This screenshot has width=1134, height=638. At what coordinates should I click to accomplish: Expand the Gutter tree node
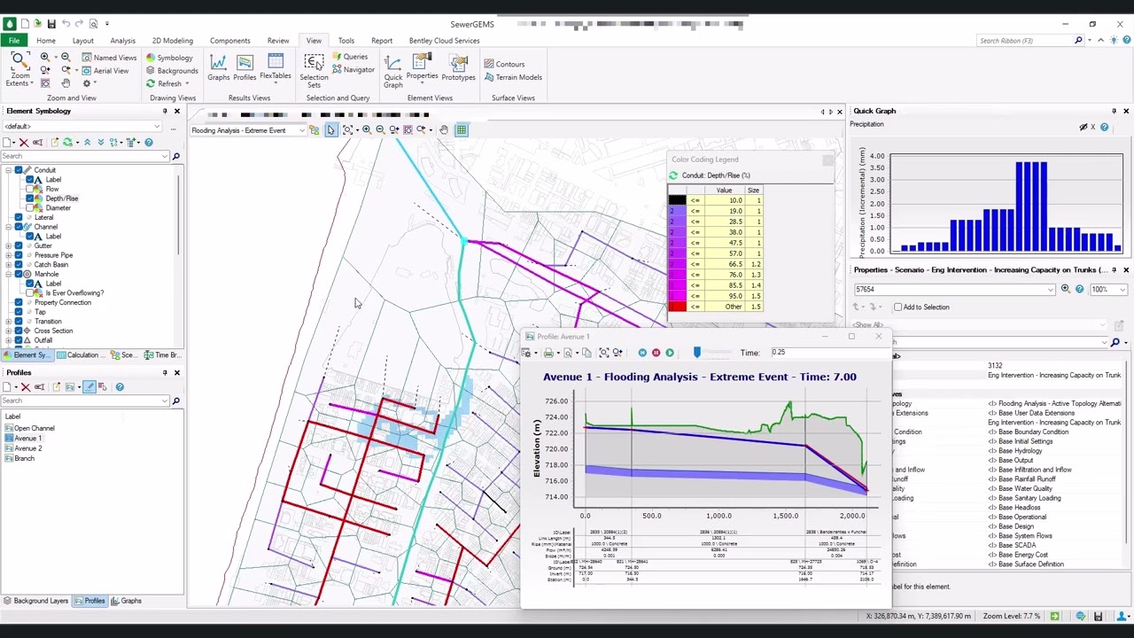(8, 245)
